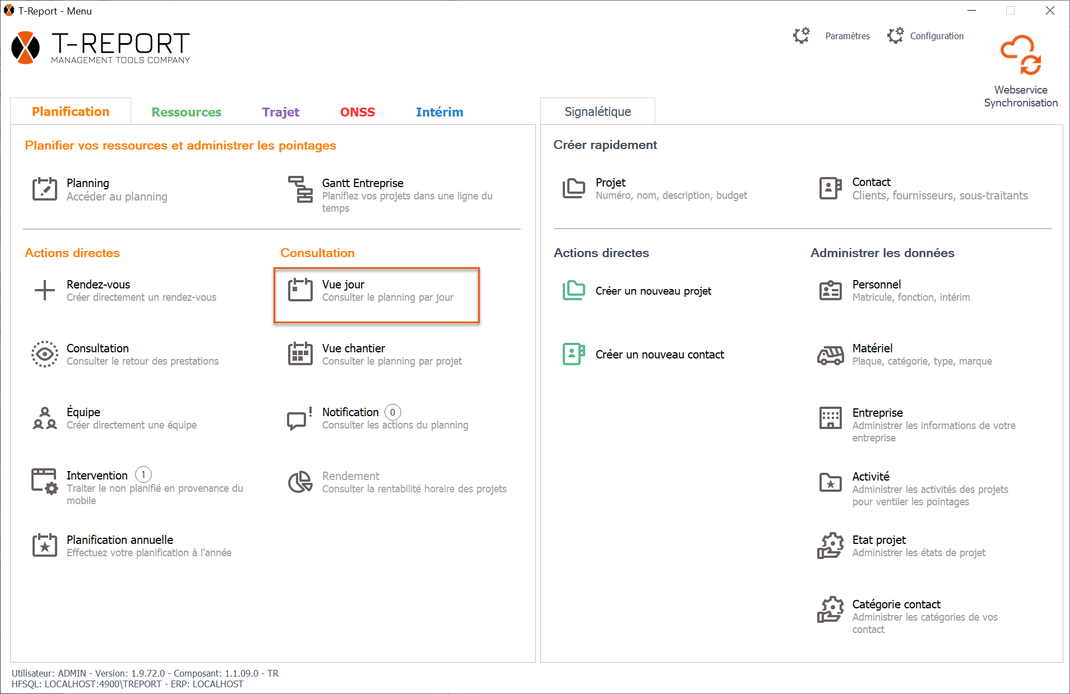Click the Rendez-vous plus icon
Viewport: 1070px width, 694px height.
pos(44,290)
